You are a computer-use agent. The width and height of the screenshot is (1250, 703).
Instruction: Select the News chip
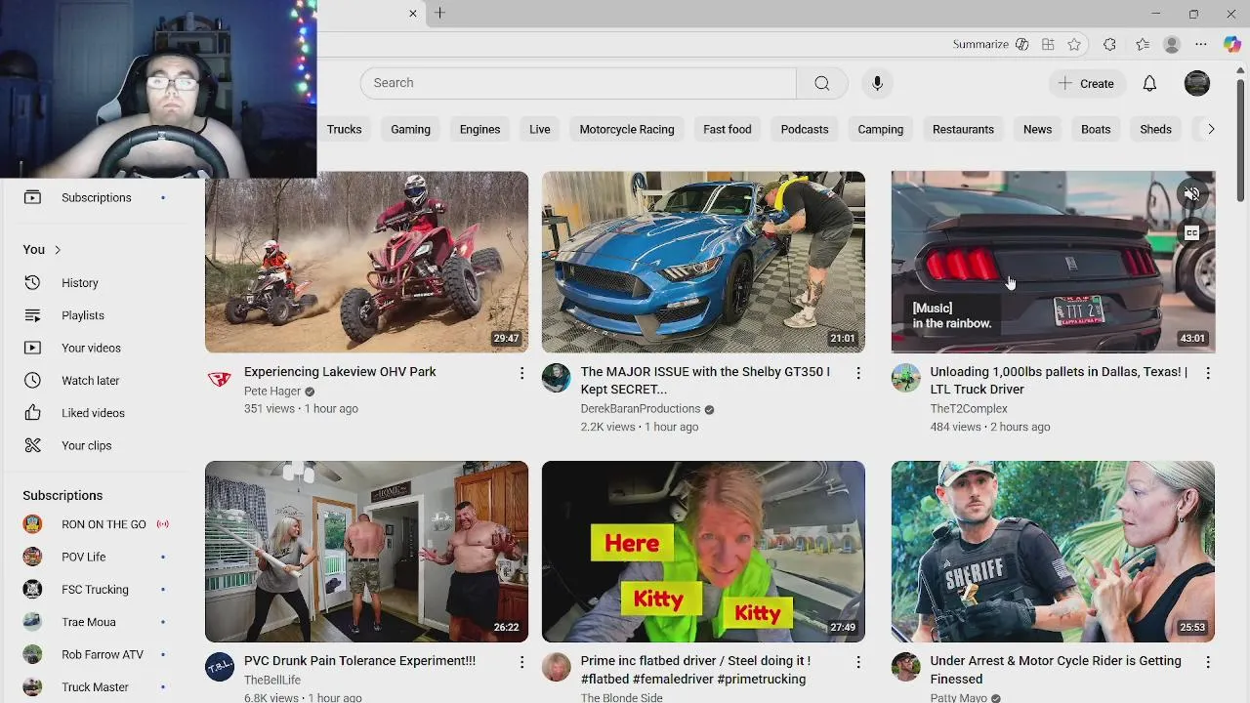1037,129
